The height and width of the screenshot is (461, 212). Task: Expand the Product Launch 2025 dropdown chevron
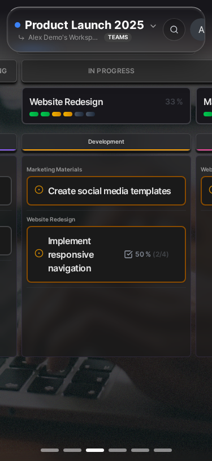tap(153, 26)
